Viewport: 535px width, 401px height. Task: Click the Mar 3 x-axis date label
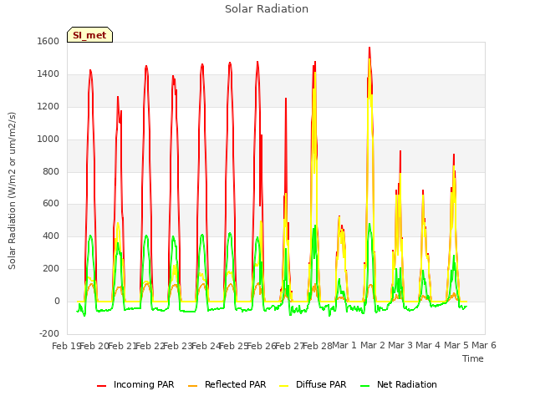(x=400, y=346)
